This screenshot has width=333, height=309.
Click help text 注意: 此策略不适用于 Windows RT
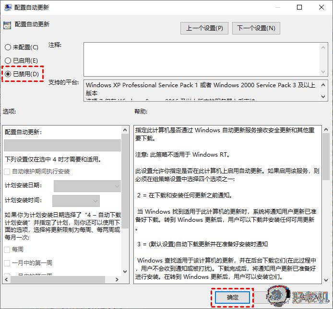183,155
